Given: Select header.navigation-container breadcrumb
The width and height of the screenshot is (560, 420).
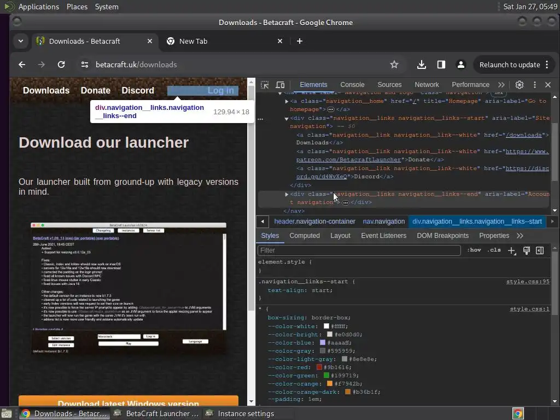Looking at the screenshot, I should 314,221.
